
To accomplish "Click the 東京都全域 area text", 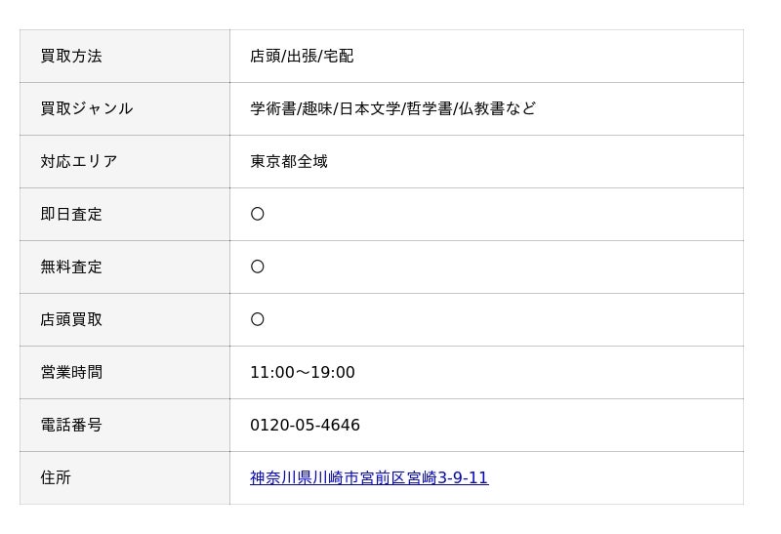I will coord(289,161).
